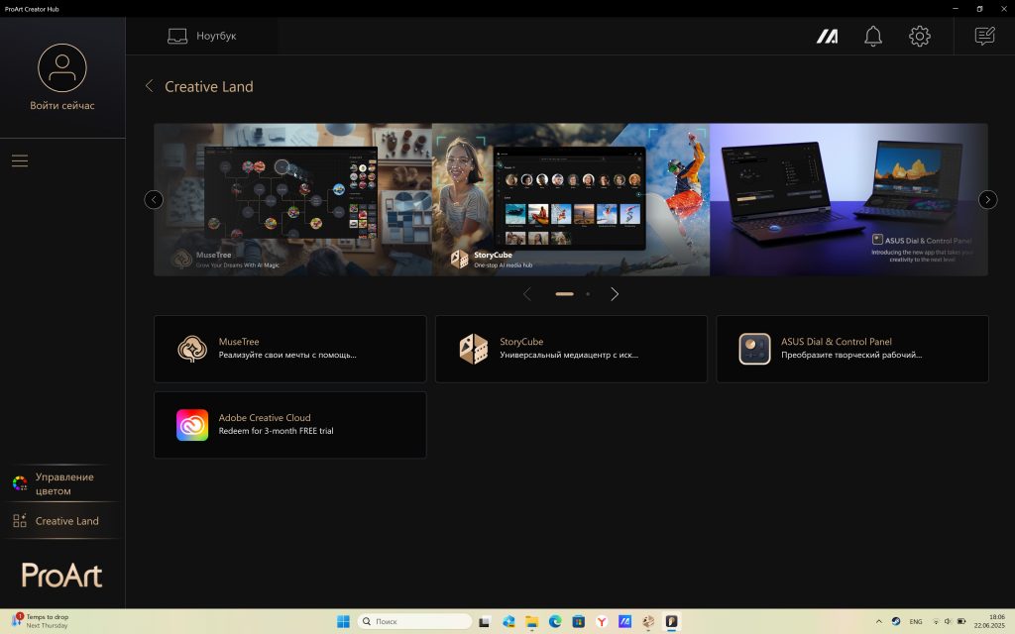This screenshot has height=634, width=1015.
Task: Click the StoryCube cube icon in card
Action: 473,349
